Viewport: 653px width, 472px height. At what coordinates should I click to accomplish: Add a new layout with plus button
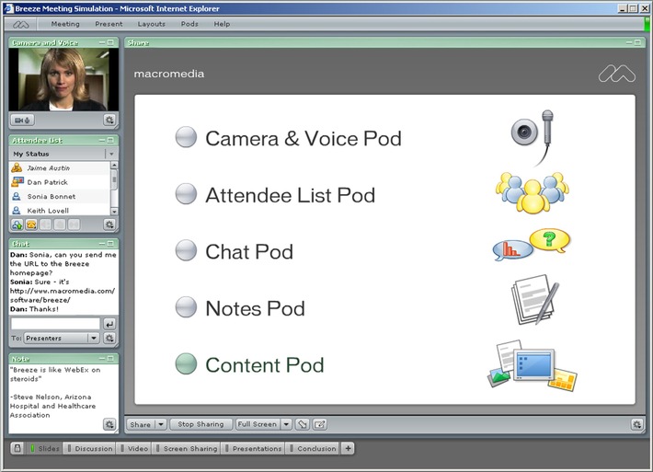click(349, 448)
